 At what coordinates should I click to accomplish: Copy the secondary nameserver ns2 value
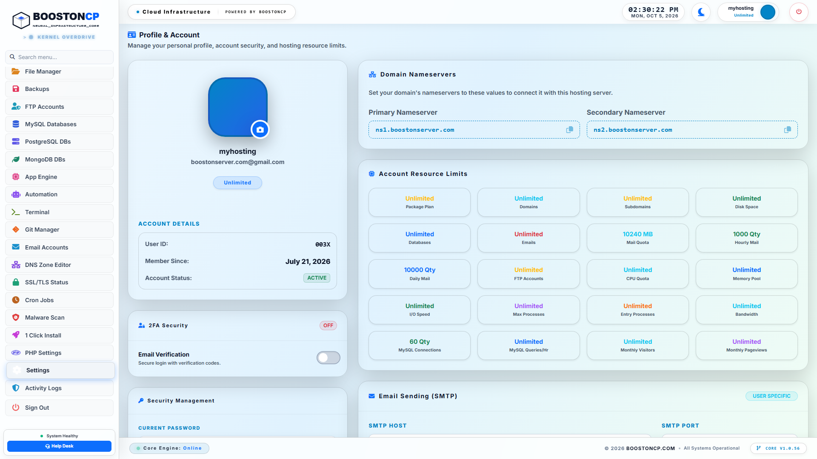point(788,130)
